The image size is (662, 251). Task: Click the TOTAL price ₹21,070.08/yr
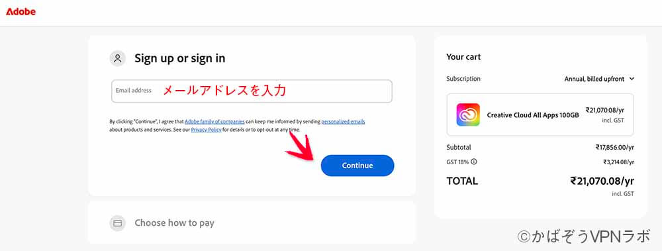click(x=602, y=181)
